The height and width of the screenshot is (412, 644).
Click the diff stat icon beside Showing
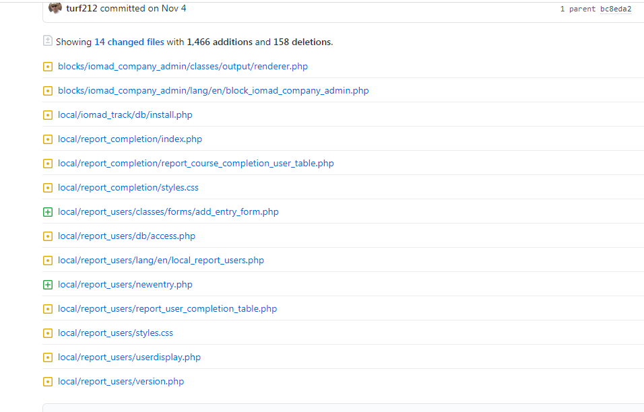48,40
